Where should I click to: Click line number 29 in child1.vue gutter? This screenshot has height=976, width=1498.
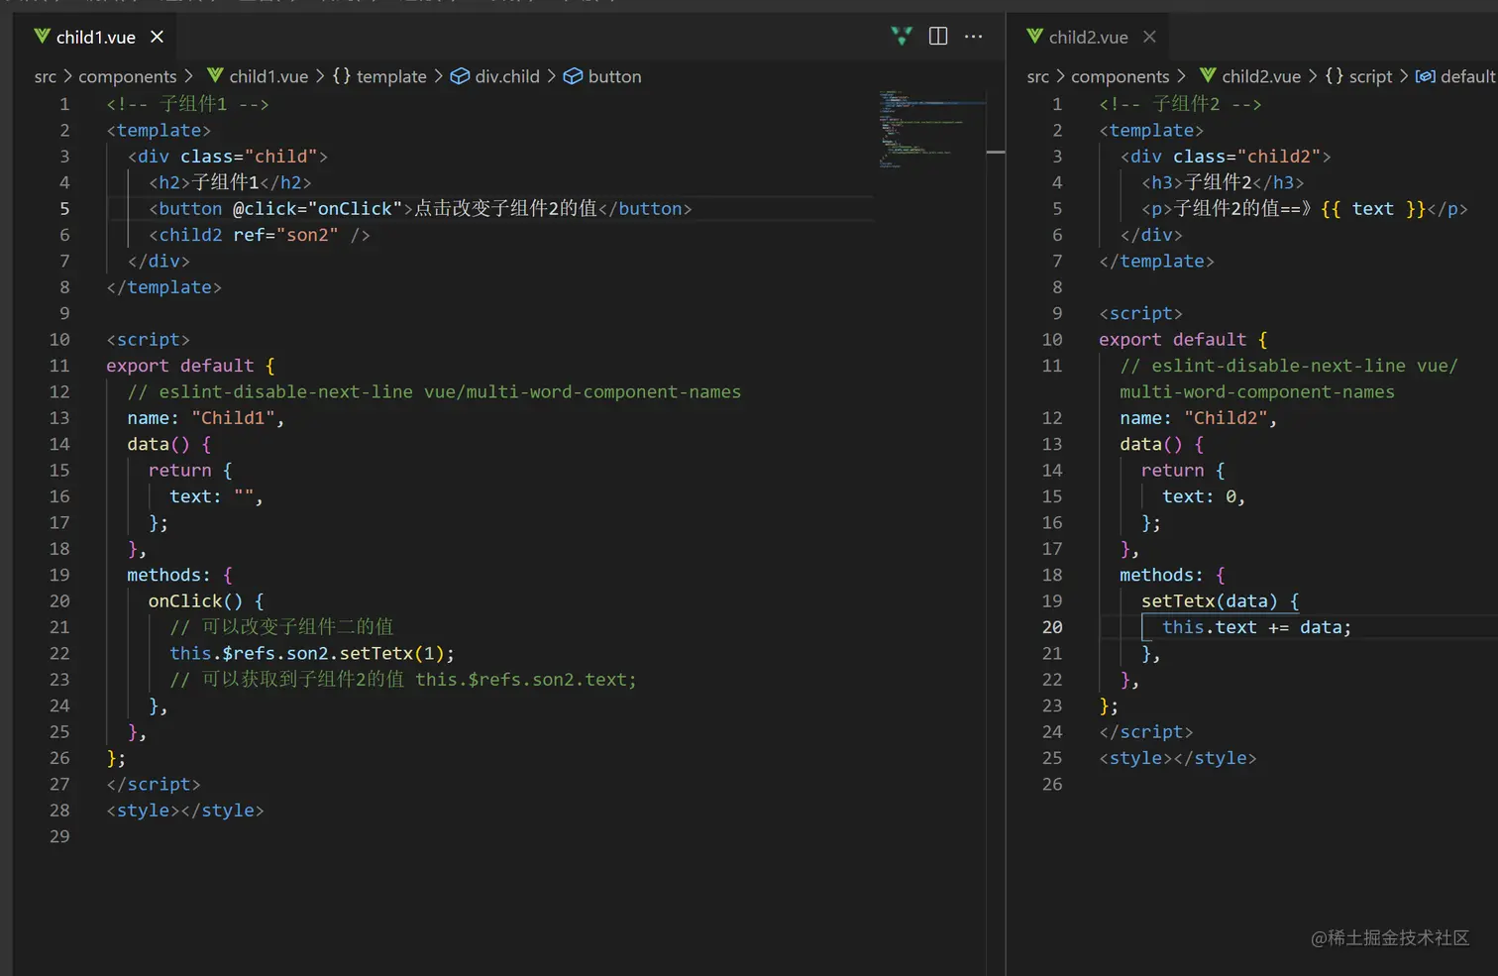pyautogui.click(x=59, y=836)
